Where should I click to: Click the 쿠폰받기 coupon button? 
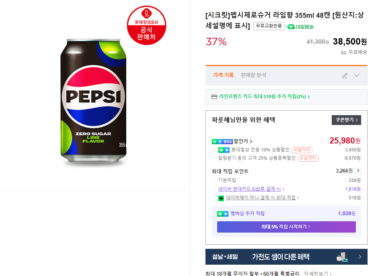(346, 120)
